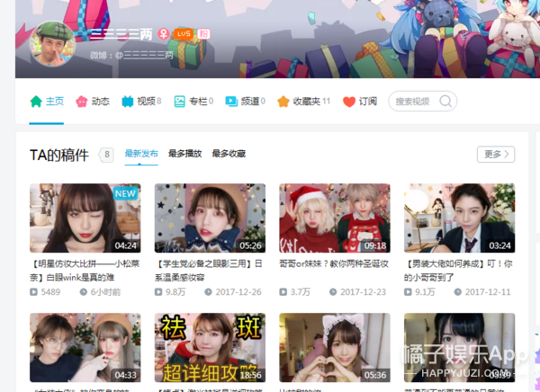Open the 收藏夹 favorites tab
540x392 pixels.
pos(304,102)
